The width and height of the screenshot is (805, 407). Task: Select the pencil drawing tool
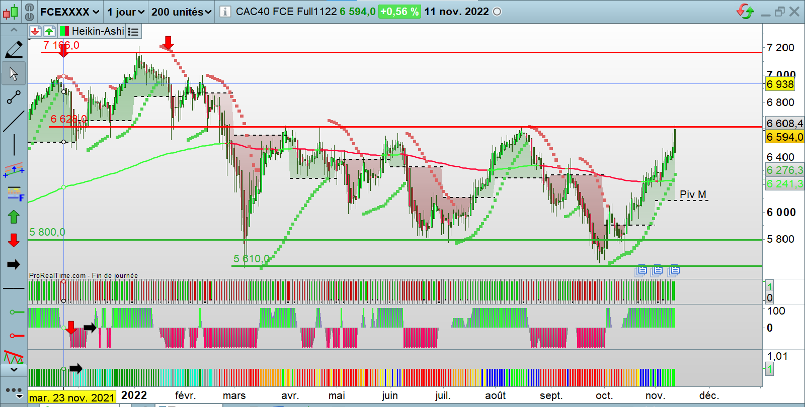tap(14, 49)
